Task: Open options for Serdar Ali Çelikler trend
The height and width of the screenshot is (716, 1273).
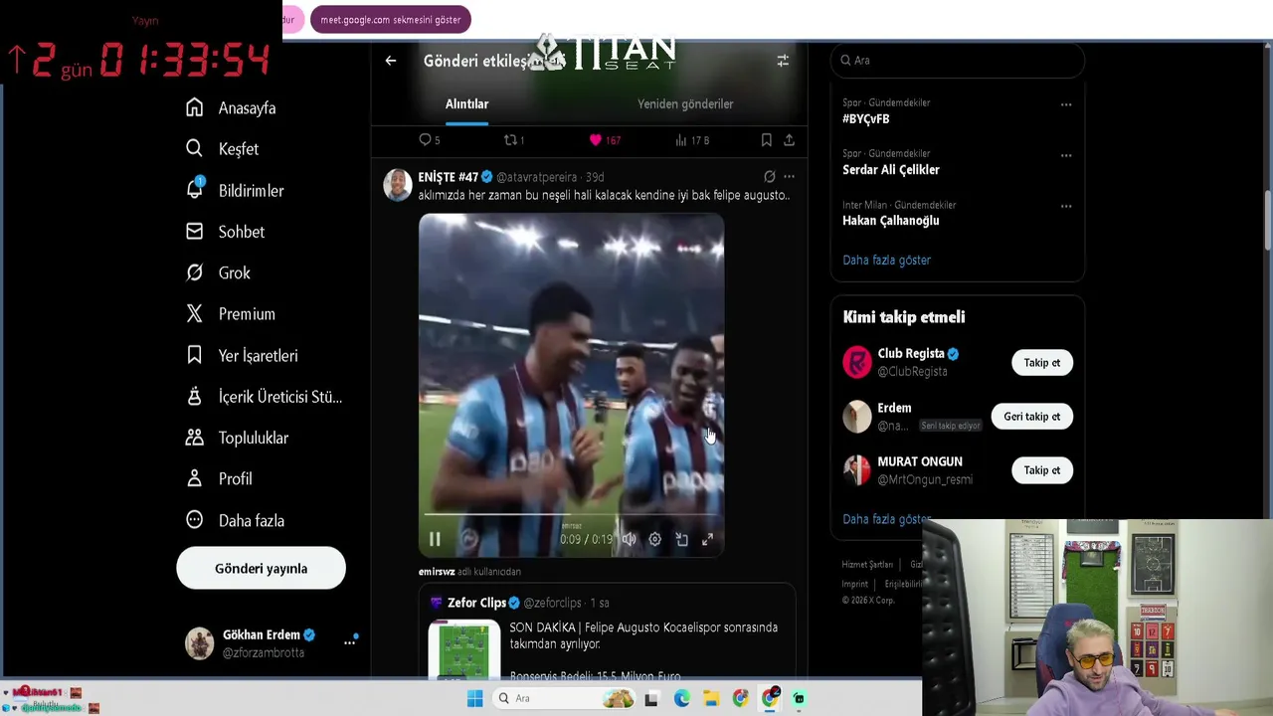Action: click(1066, 155)
